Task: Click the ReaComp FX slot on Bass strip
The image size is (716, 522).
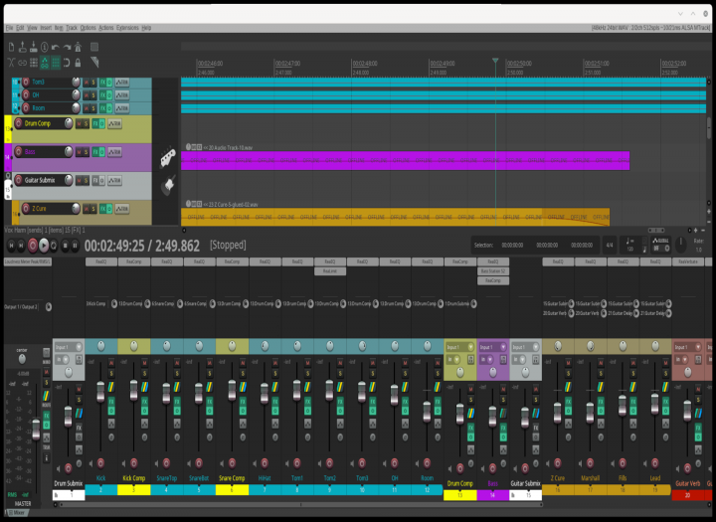Action: point(492,280)
